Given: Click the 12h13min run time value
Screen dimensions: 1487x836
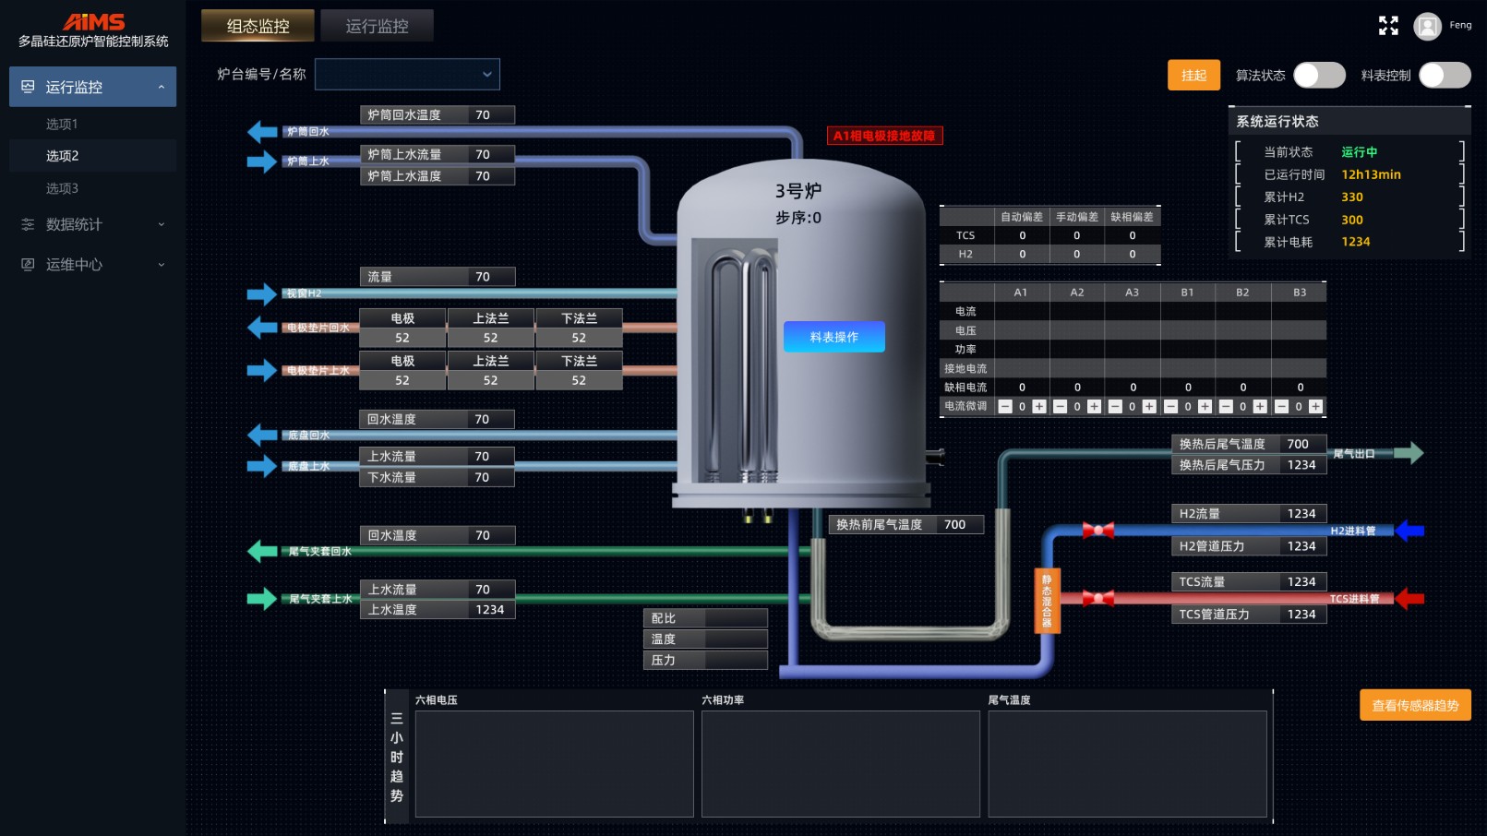Looking at the screenshot, I should coord(1371,174).
